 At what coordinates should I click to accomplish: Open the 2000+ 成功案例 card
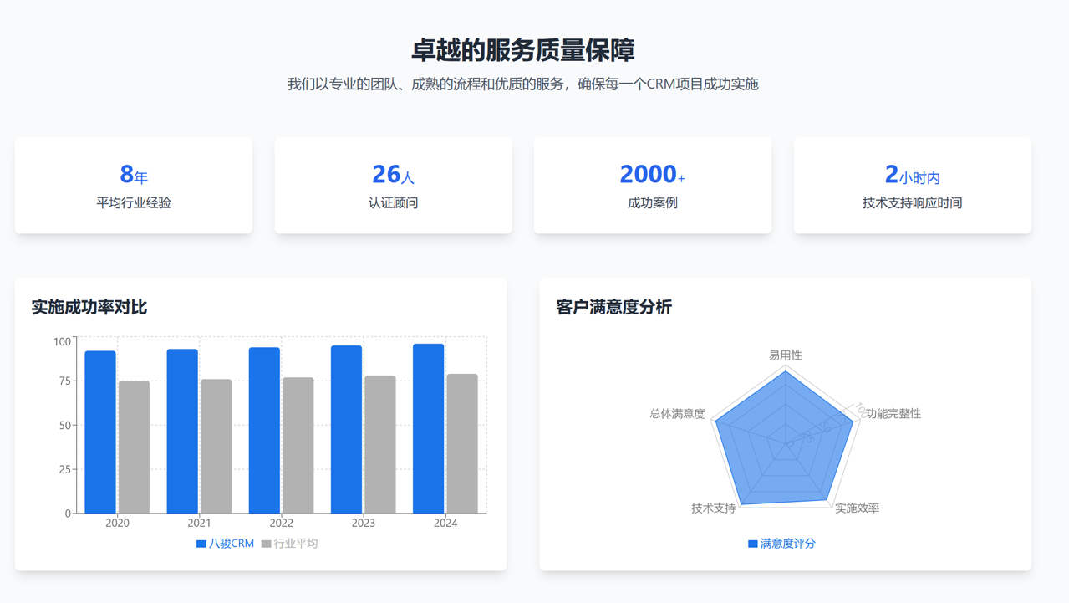(653, 186)
